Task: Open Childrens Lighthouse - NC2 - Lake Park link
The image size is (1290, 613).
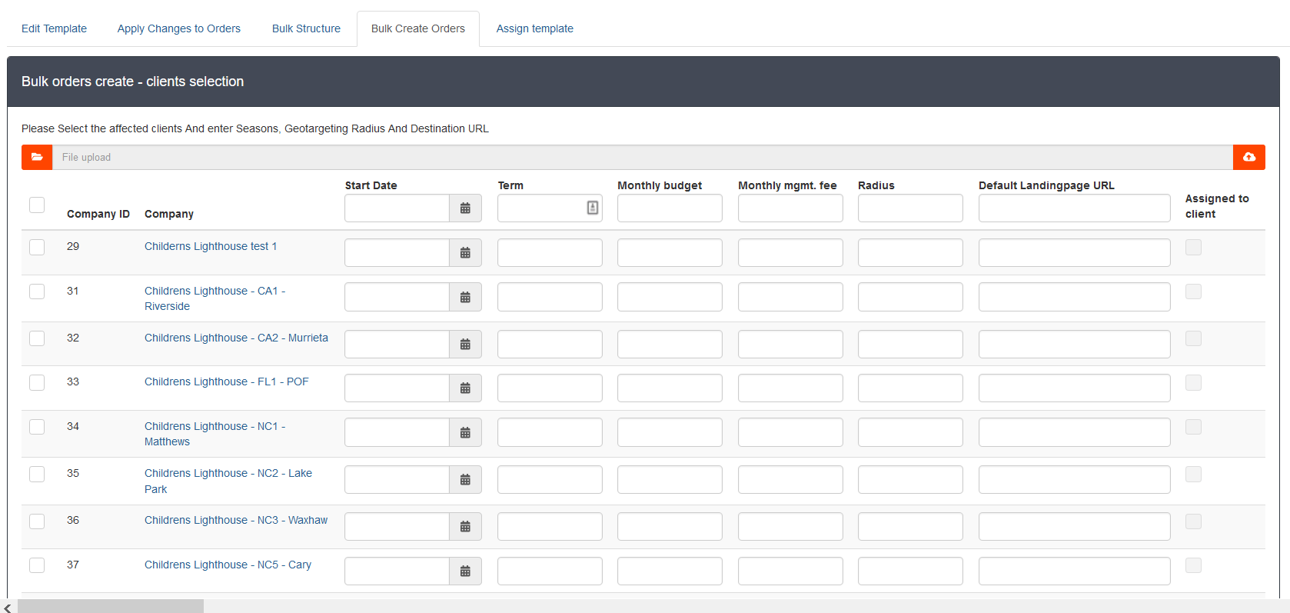Action: pos(228,481)
